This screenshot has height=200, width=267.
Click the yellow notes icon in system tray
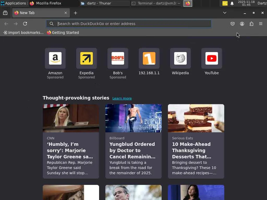point(225,3)
